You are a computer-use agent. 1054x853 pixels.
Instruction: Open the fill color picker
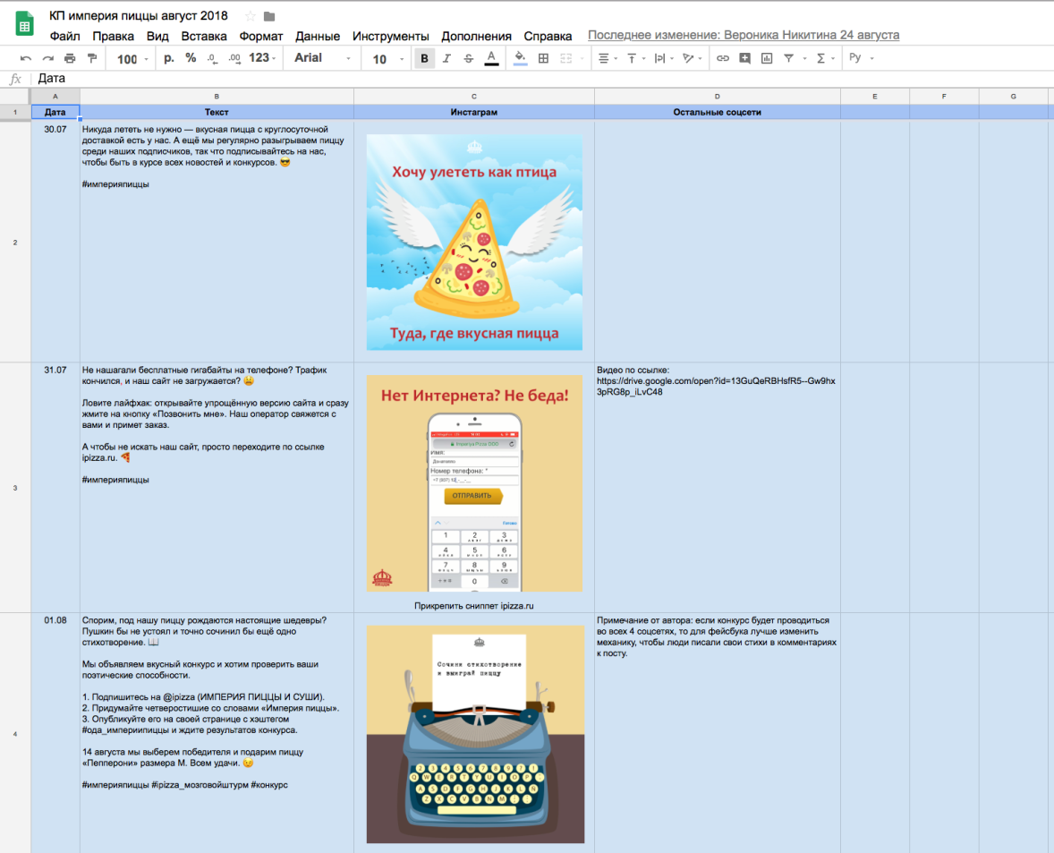[520, 58]
